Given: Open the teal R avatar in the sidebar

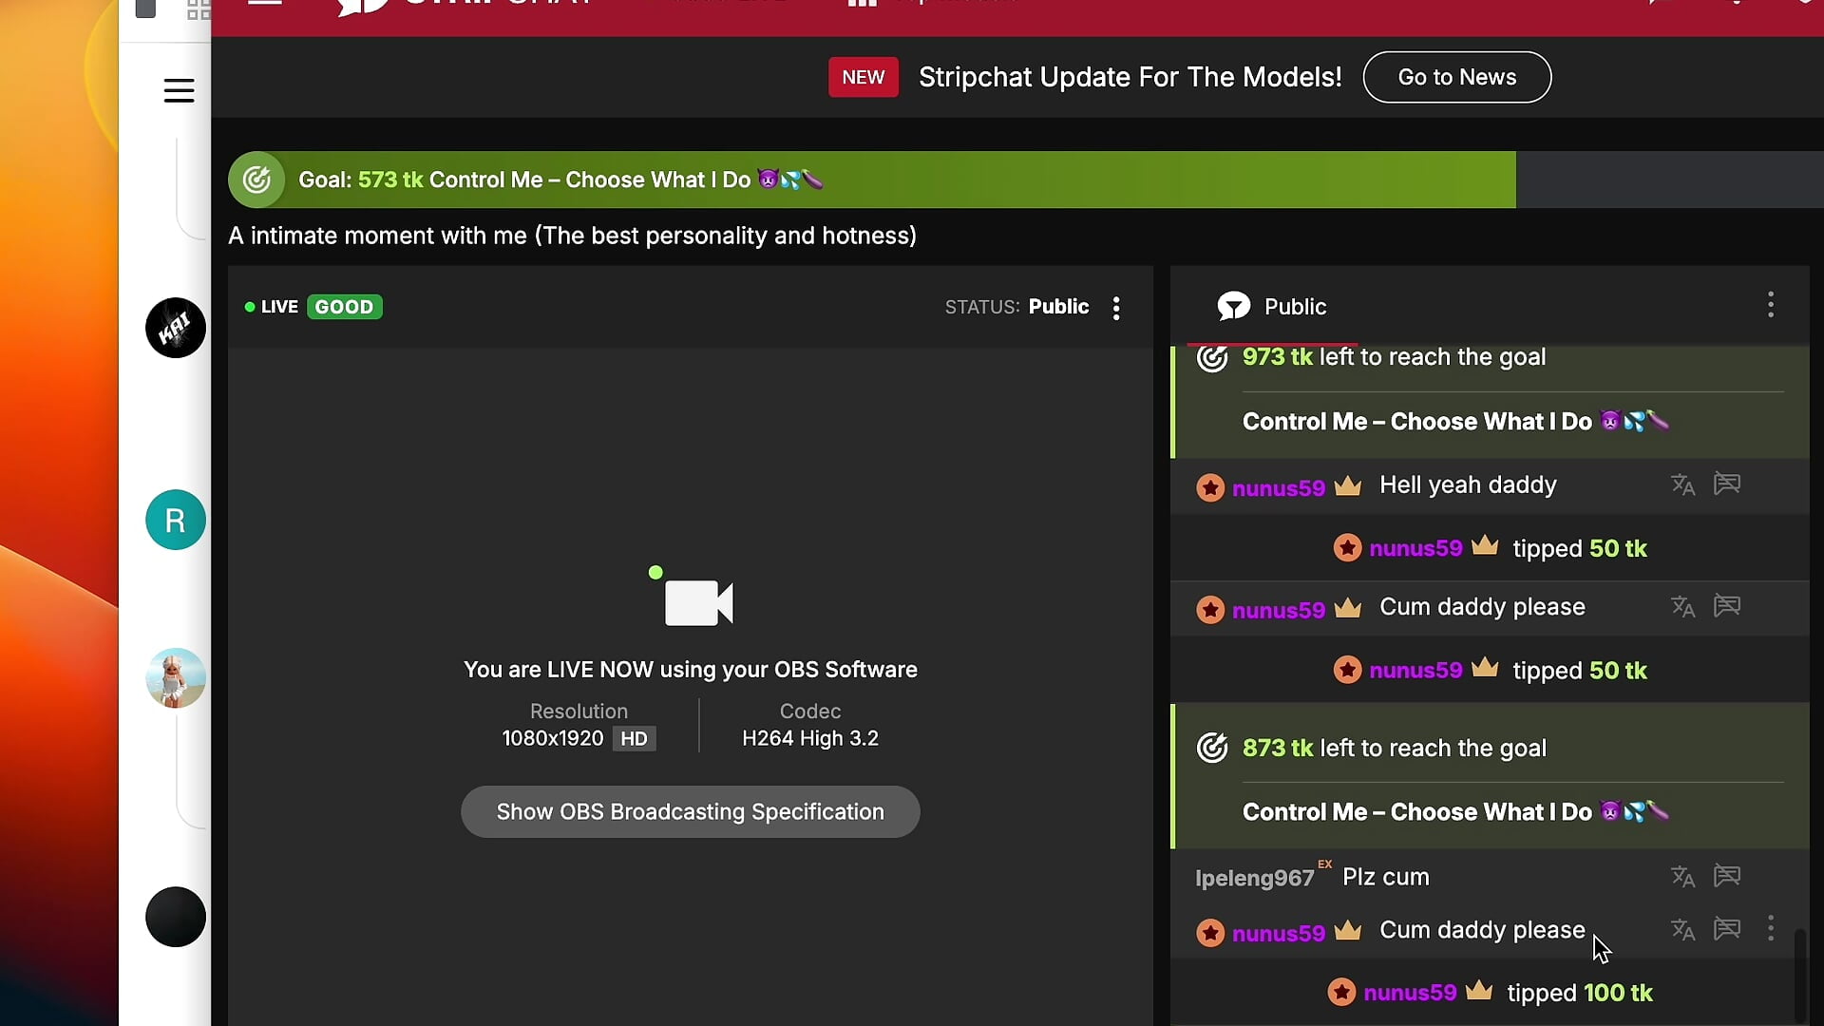Looking at the screenshot, I should (175, 520).
